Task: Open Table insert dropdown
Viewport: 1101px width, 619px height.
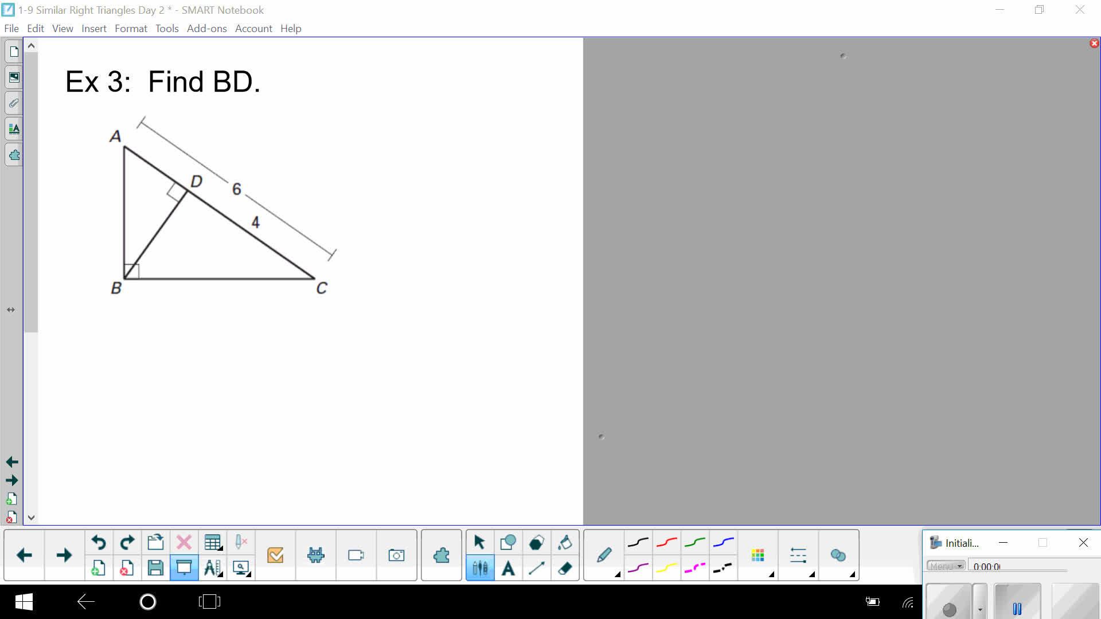Action: pos(213,542)
